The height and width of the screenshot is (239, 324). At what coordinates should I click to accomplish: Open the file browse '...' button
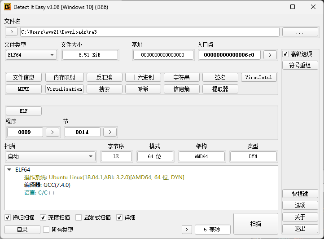coord(300,32)
